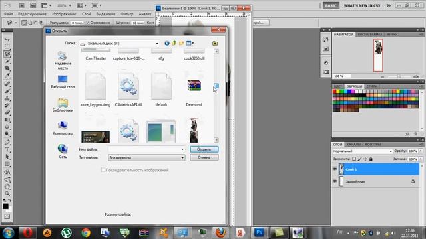Select the Rectangular Marquee tool

click(7, 46)
